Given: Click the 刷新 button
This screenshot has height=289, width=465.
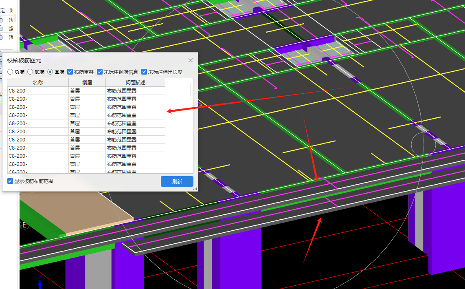Looking at the screenshot, I should (x=177, y=181).
